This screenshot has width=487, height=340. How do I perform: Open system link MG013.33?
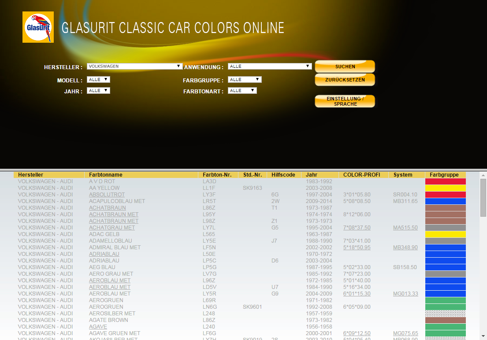tap(405, 293)
